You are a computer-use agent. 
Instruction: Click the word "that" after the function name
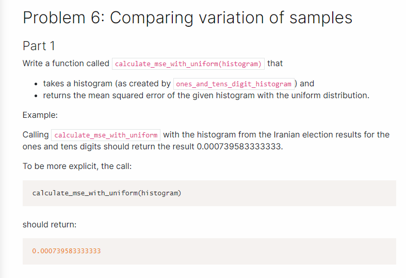(x=275, y=64)
